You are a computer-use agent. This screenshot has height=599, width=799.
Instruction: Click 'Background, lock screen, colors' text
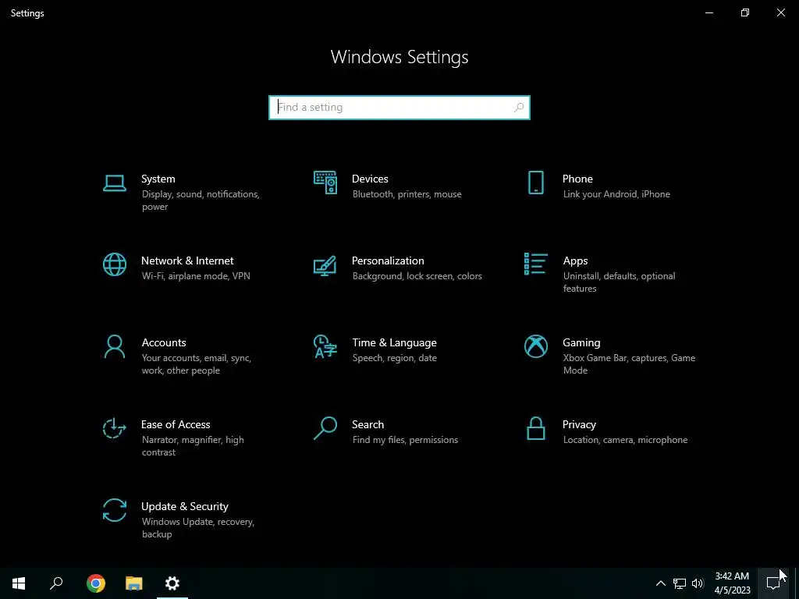point(417,276)
